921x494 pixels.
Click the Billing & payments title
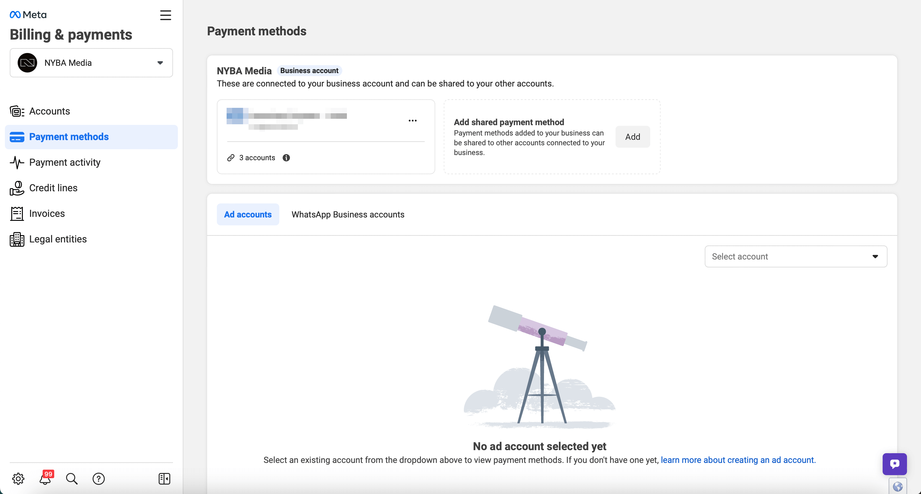(x=71, y=35)
